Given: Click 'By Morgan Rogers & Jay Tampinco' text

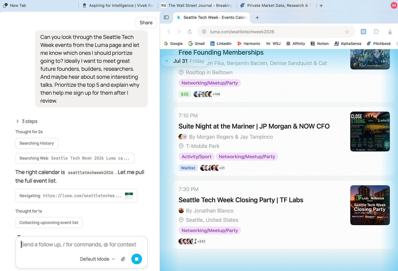Looking at the screenshot, I should pos(231,137).
